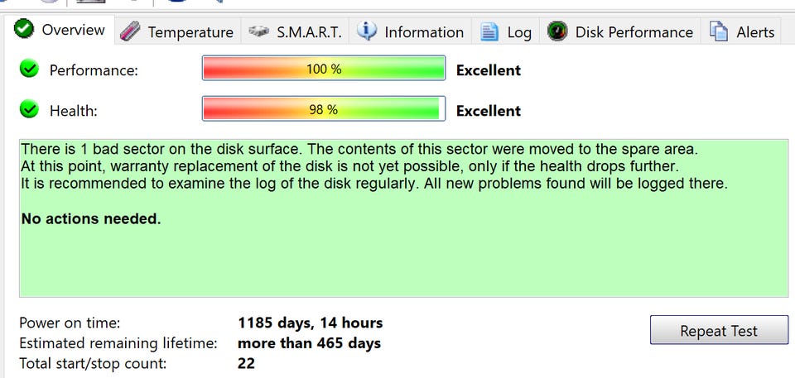Click the bad sector description text
The image size is (795, 378).
[x=359, y=150]
